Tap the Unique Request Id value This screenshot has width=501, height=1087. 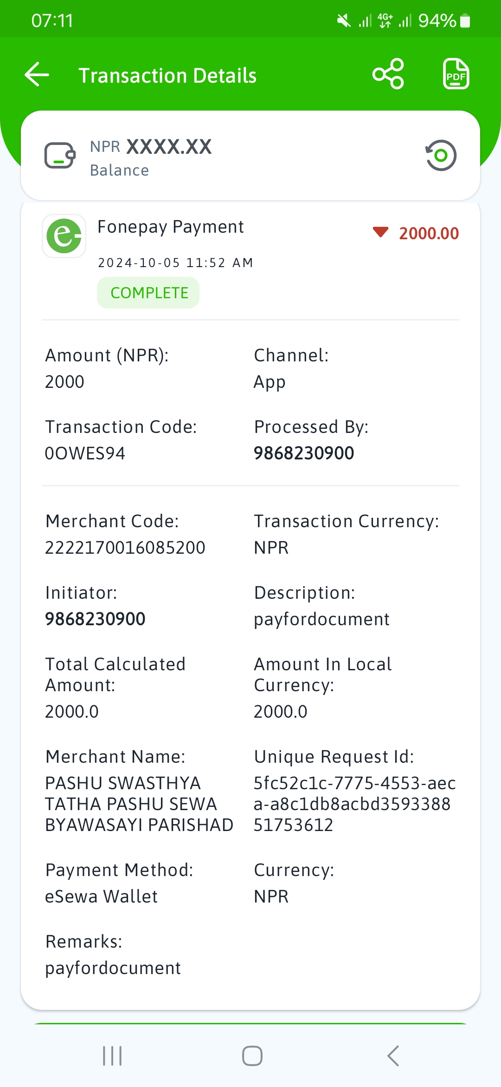tap(355, 804)
